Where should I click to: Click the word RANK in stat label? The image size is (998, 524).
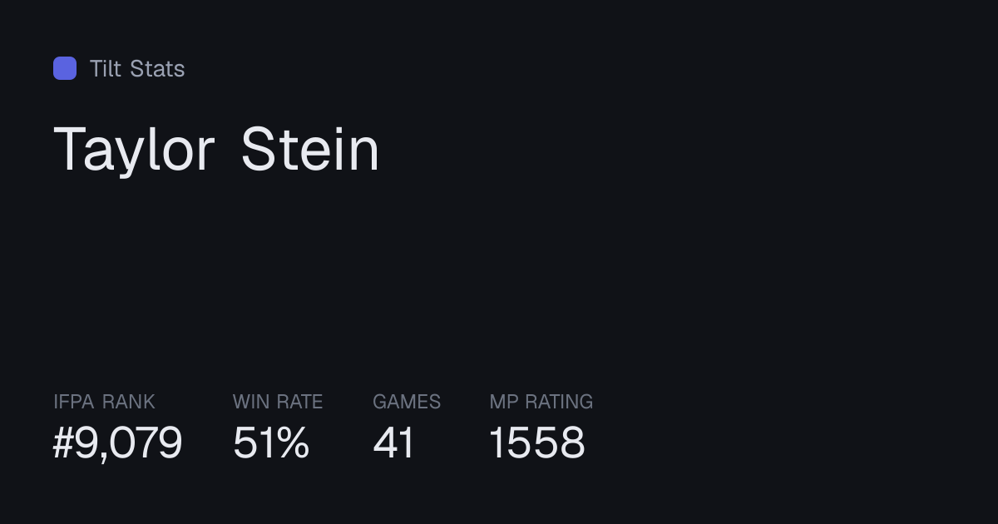click(x=129, y=402)
